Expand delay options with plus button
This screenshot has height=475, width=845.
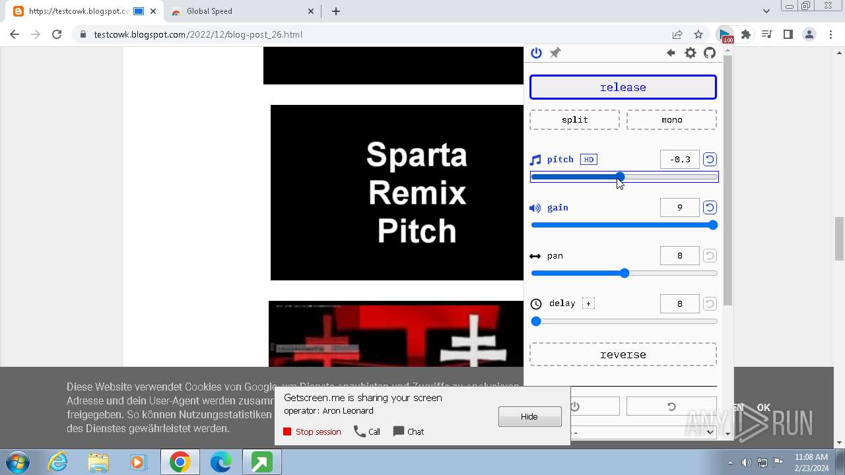(588, 303)
